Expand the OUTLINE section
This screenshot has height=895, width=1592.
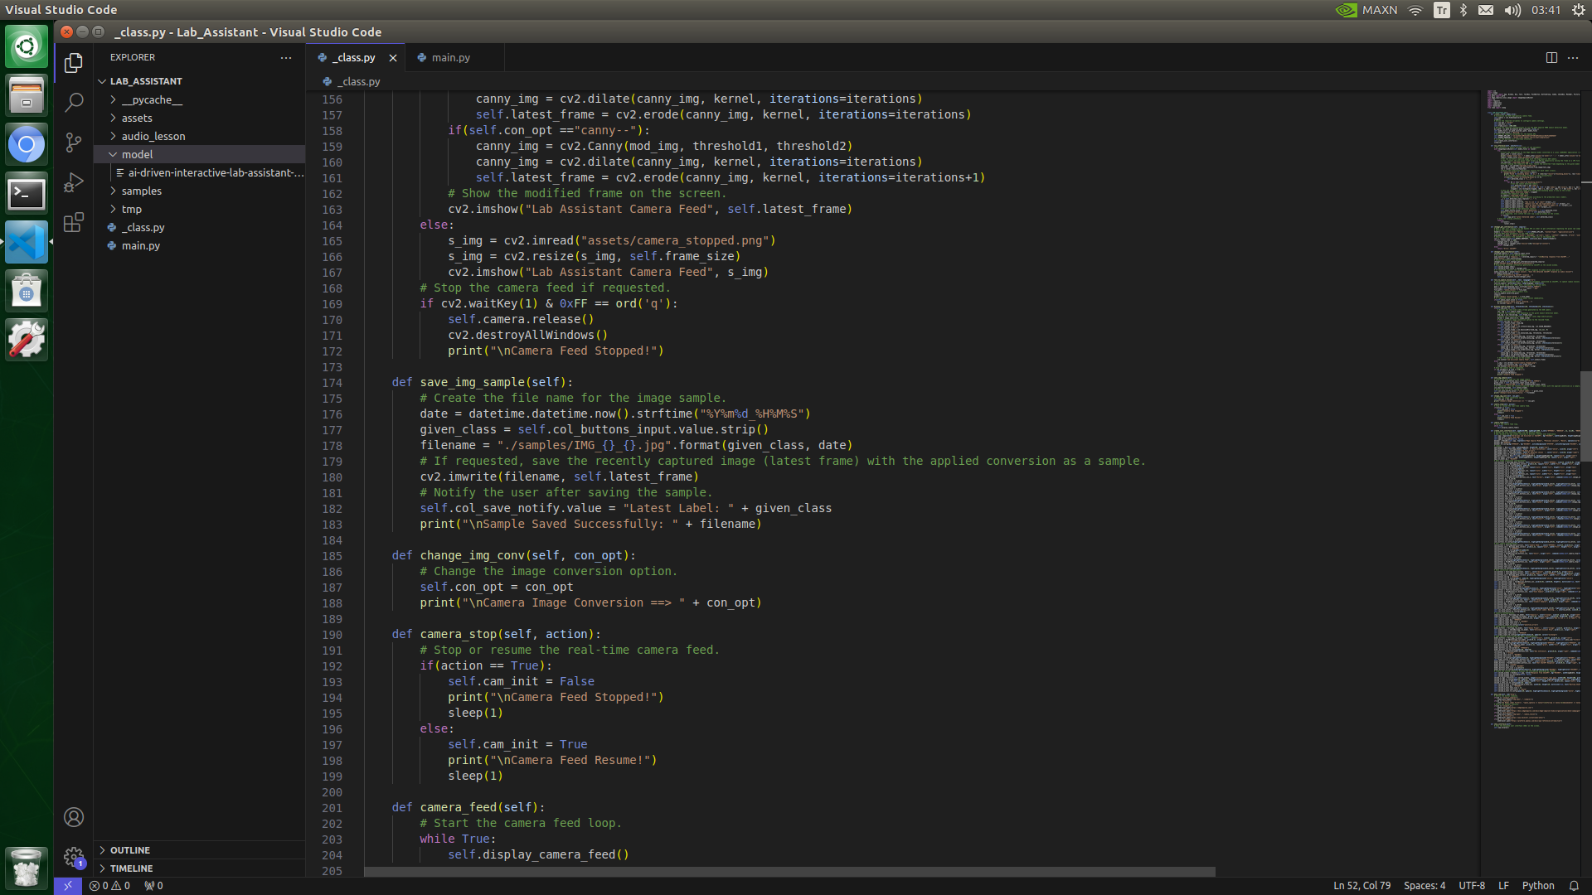click(x=130, y=850)
